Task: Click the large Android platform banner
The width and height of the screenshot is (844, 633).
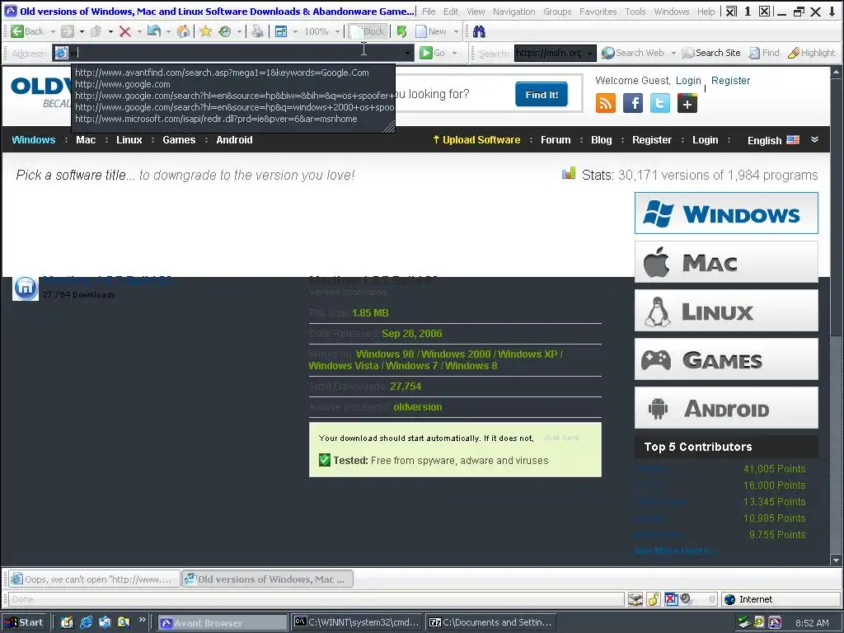Action: pos(726,407)
